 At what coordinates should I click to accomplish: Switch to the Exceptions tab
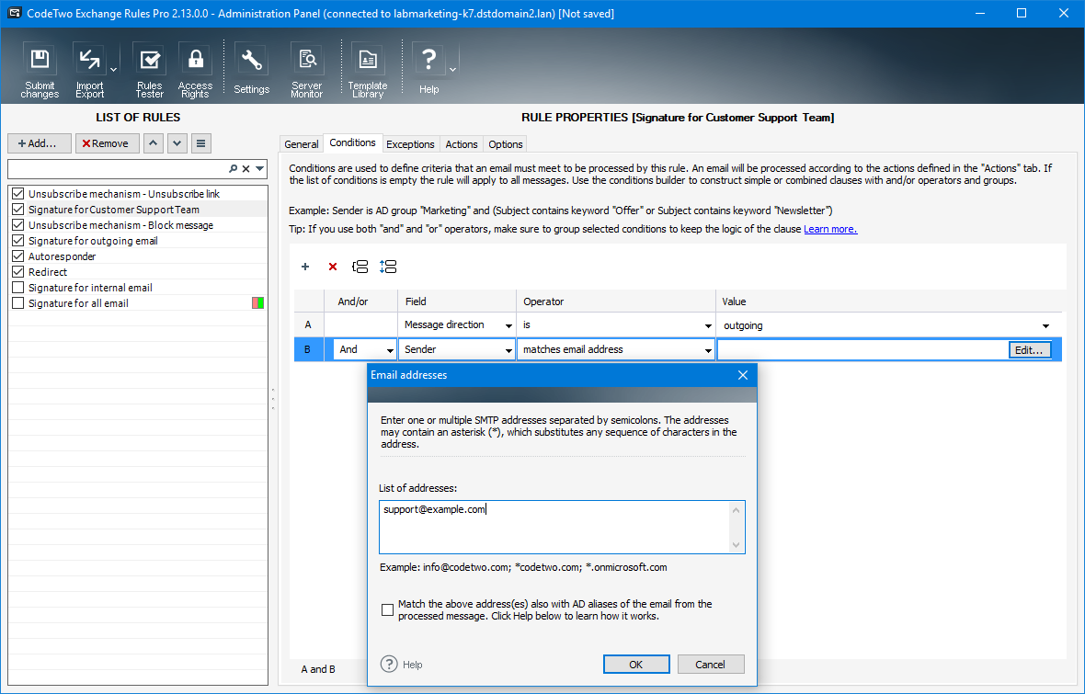(x=410, y=144)
